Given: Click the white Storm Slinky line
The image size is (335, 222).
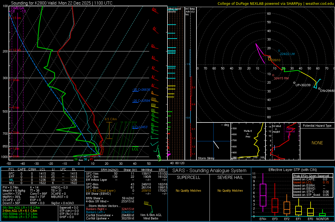Looking at the screenshot, I should 216,145.
